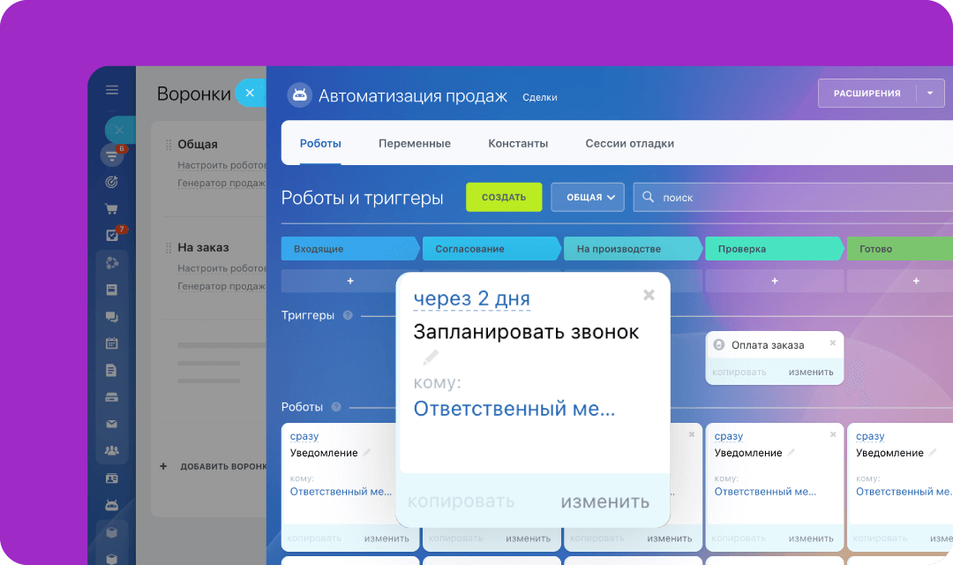This screenshot has width=953, height=565.
Task: Expand the РАСШИРЕНИЯ dropdown arrow
Action: [930, 93]
